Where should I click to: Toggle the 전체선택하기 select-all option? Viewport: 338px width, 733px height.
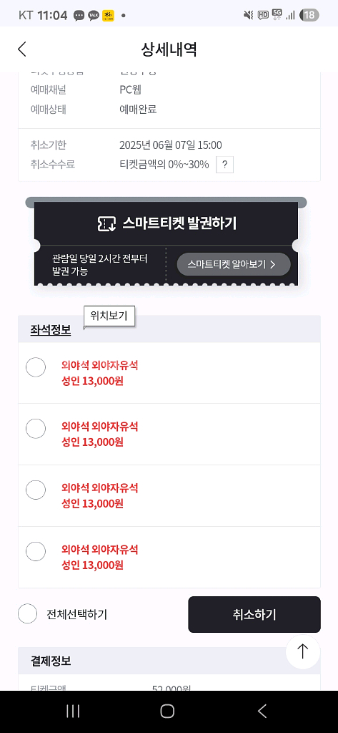point(63,613)
